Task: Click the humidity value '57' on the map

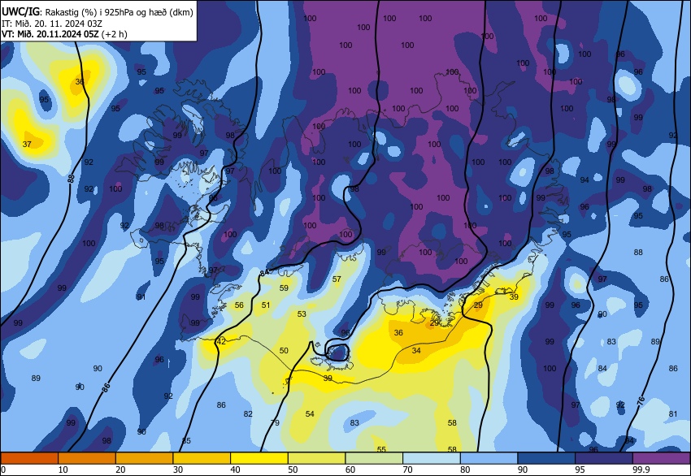Action: point(337,279)
